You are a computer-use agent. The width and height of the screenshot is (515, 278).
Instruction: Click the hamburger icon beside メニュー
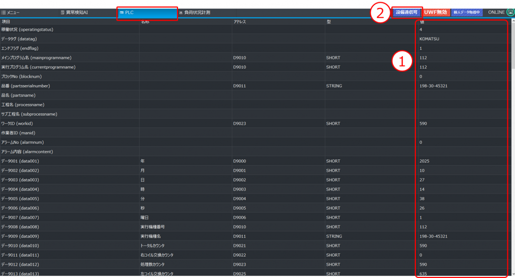pyautogui.click(x=4, y=12)
